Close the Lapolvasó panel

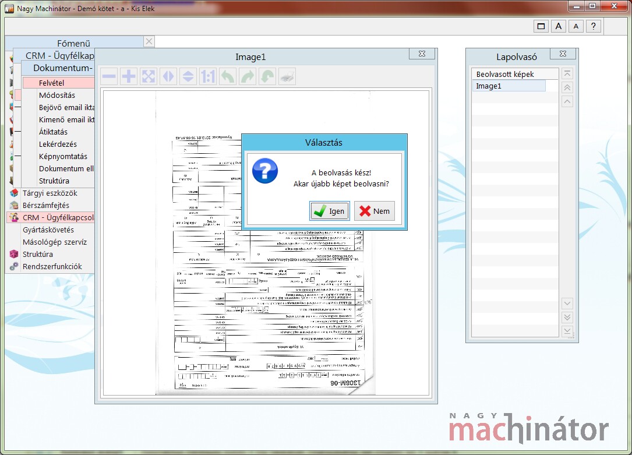(563, 54)
